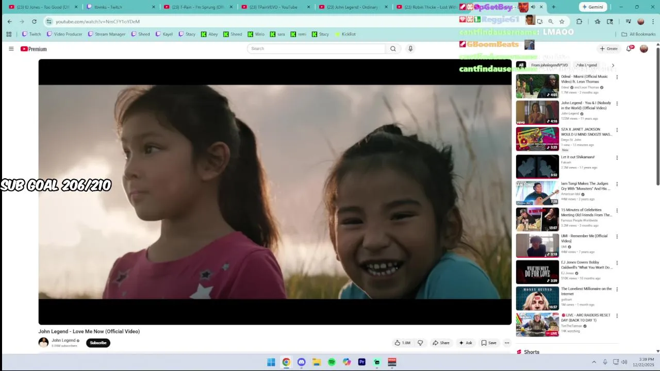Click the Ask button
Screen dimensions: 660x371
click(x=465, y=343)
